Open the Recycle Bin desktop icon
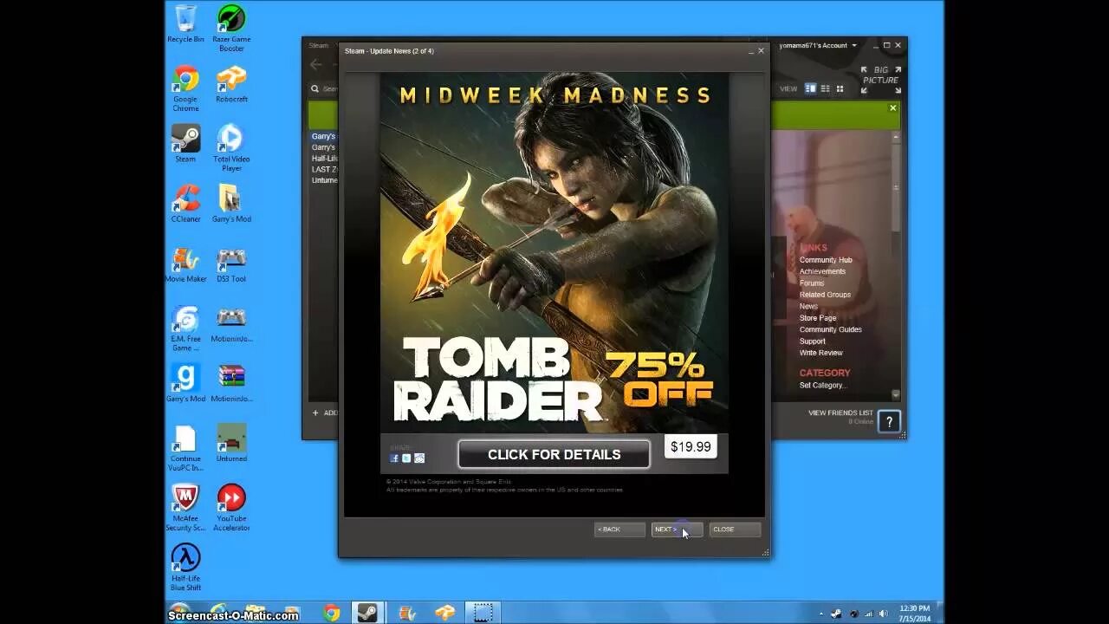The width and height of the screenshot is (1109, 624). point(185,23)
